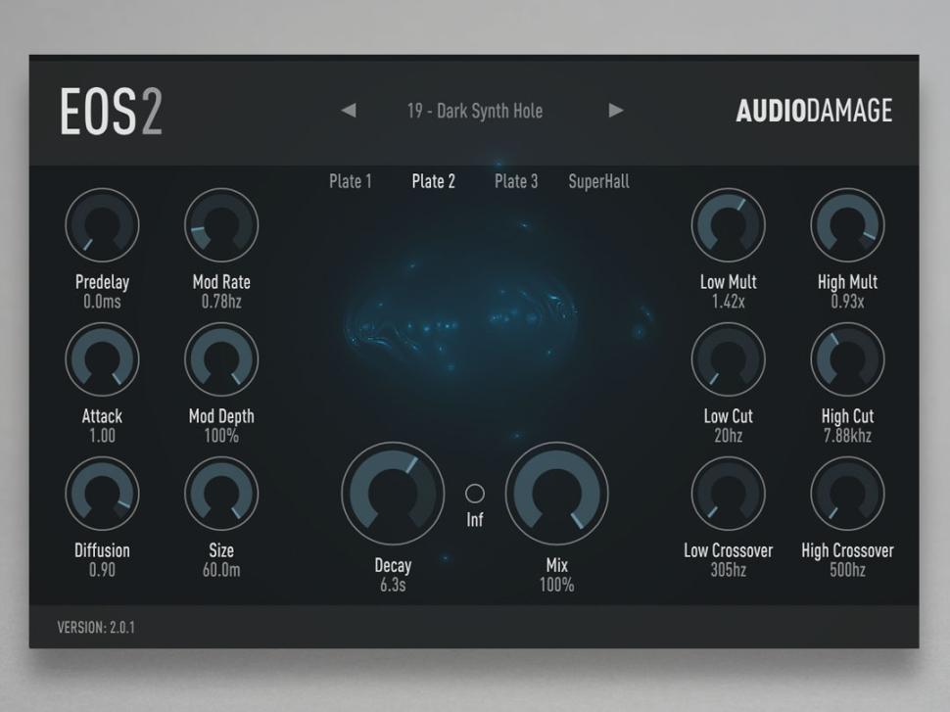Click the Size knob
The image size is (950, 712).
(221, 494)
